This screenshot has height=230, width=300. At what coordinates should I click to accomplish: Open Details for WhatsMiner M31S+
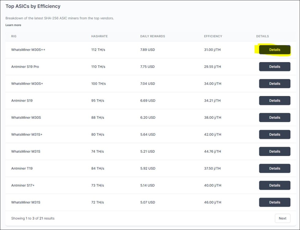click(275, 134)
